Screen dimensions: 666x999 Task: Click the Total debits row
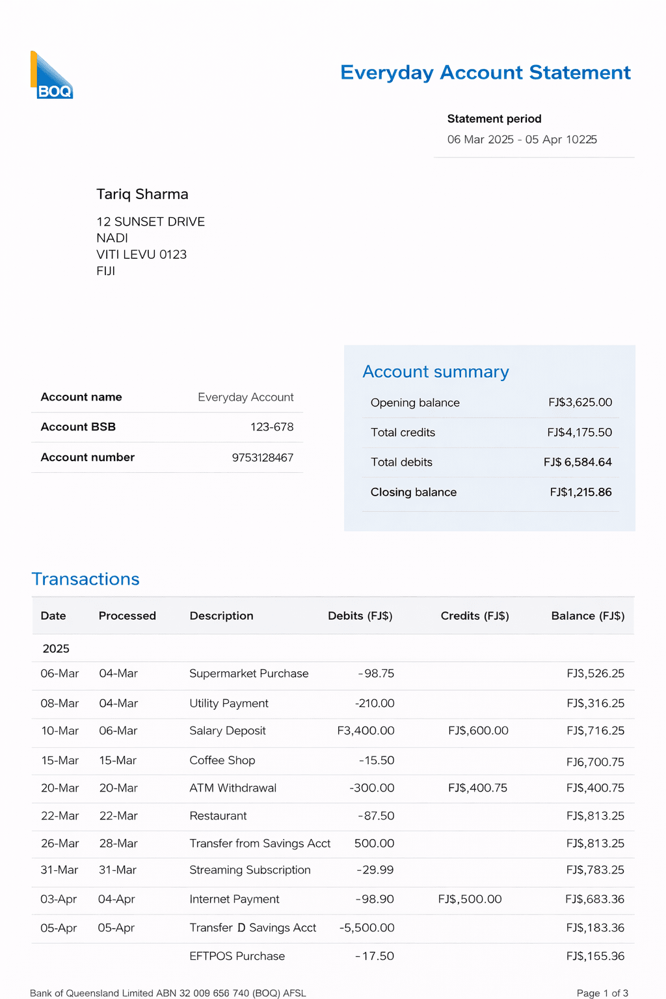(x=488, y=462)
